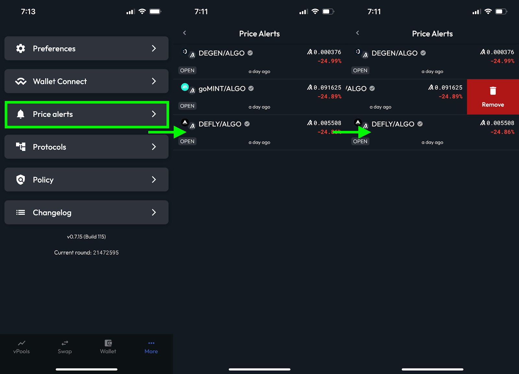Screen dimensions: 519x374
Task: Remove the goMINT/ALGO alert
Action: pyautogui.click(x=493, y=97)
